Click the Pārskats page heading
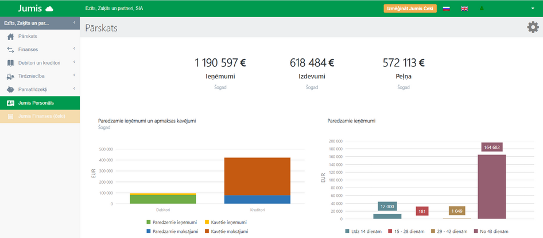Screen dimensions: 543x238 coord(101,28)
